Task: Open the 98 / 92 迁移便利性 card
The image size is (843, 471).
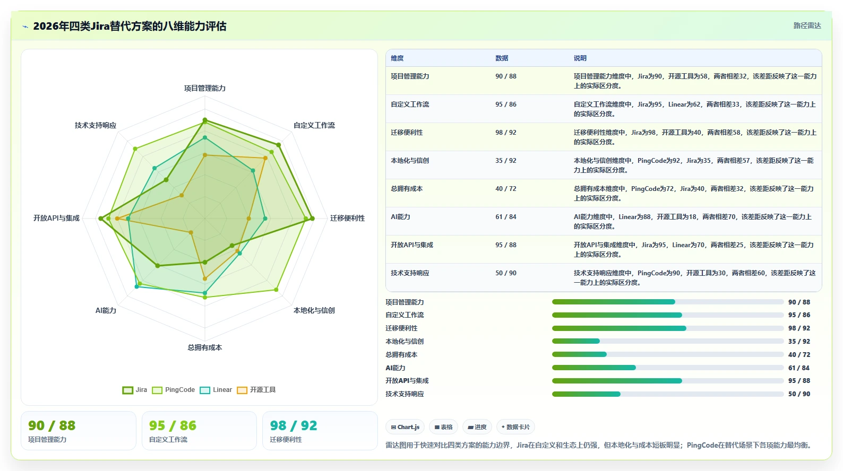Action: [x=320, y=431]
